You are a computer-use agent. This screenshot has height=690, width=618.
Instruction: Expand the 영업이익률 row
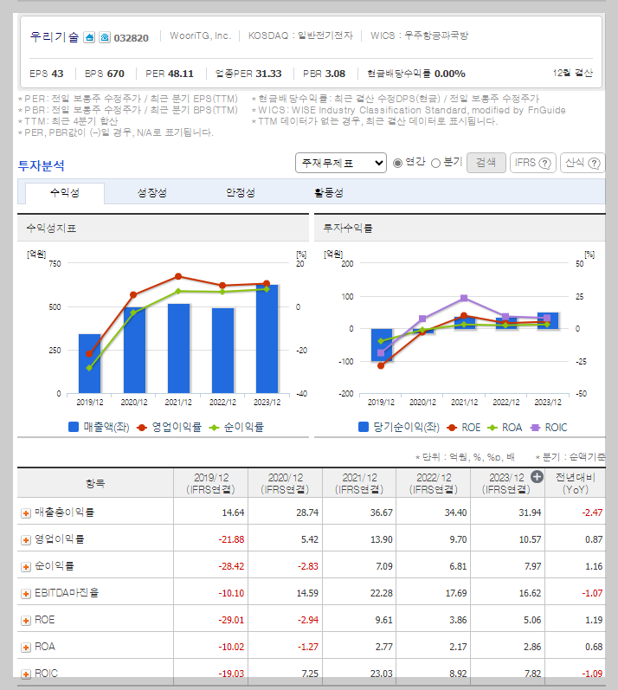[x=26, y=540]
